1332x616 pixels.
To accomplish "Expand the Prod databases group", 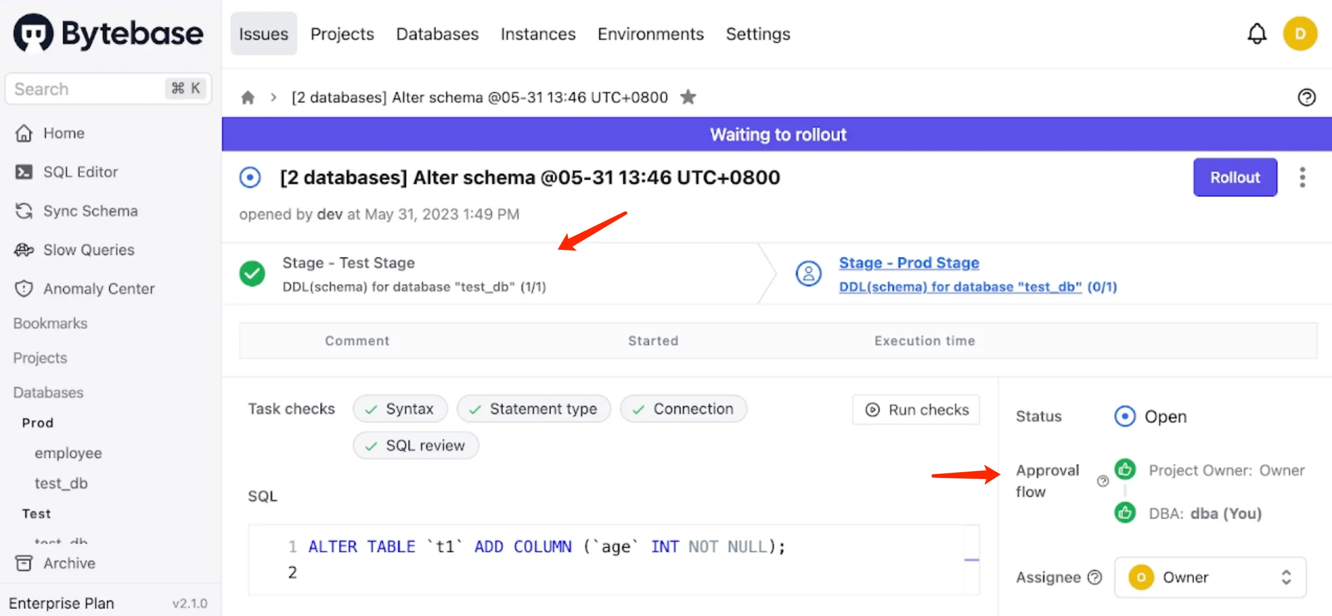I will click(x=37, y=423).
